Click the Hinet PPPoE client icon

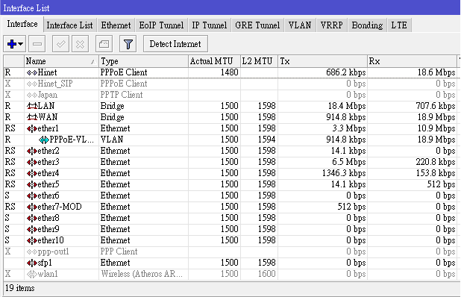click(x=32, y=72)
